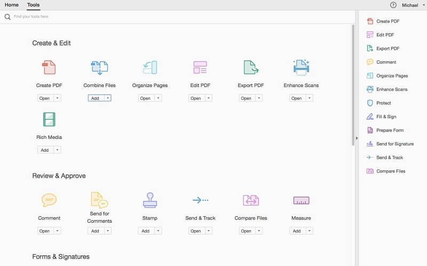
Task: Open Protect from the right sidebar
Action: (383, 103)
